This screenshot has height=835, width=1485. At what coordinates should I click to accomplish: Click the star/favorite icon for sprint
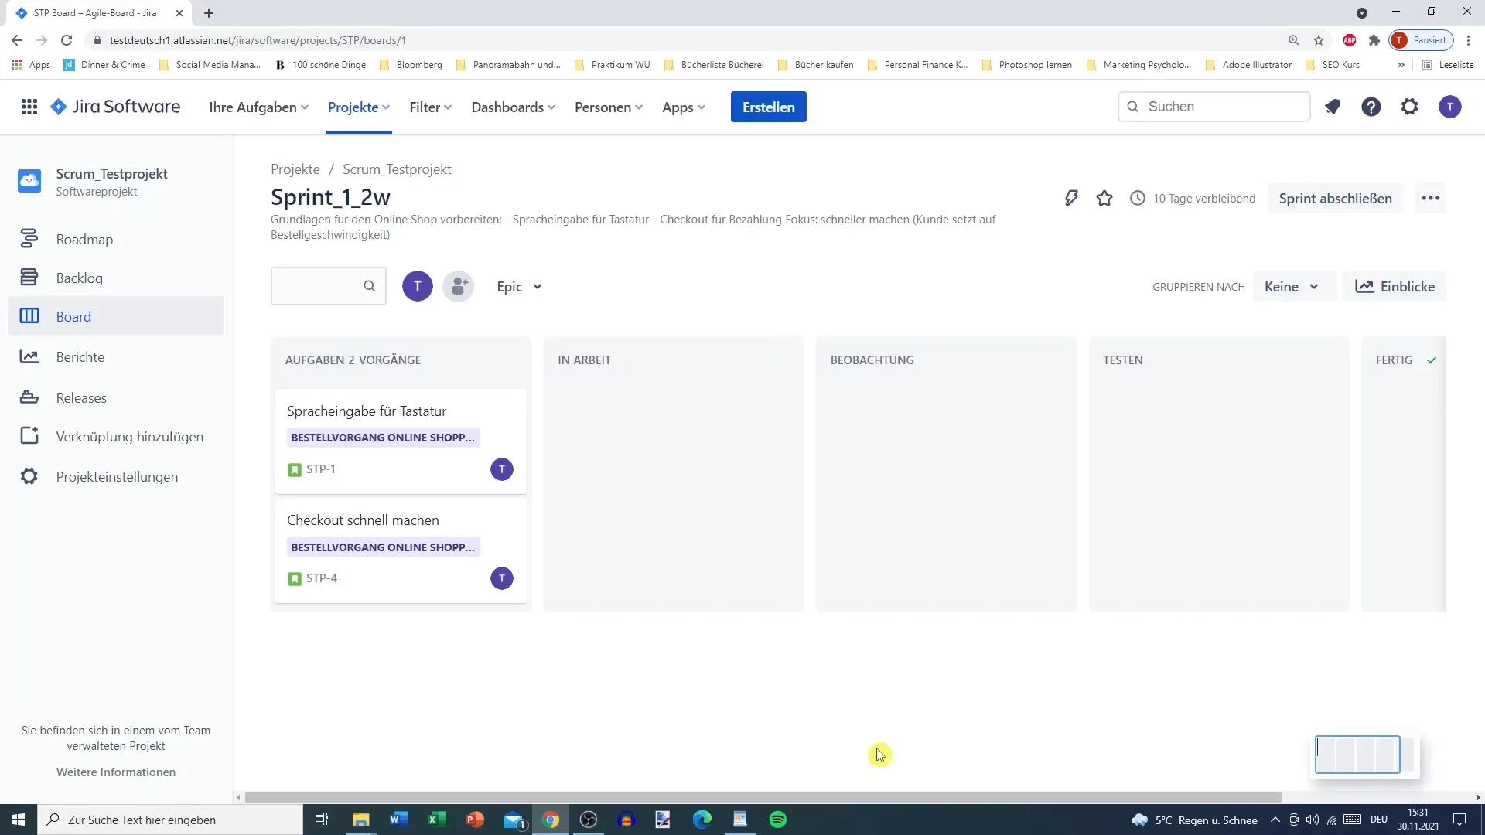pos(1104,198)
